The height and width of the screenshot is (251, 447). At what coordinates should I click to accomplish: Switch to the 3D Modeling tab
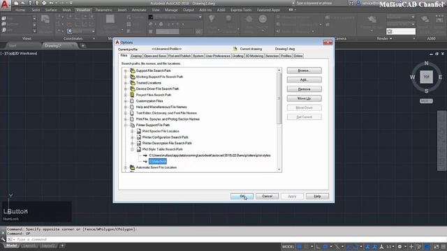tap(254, 56)
